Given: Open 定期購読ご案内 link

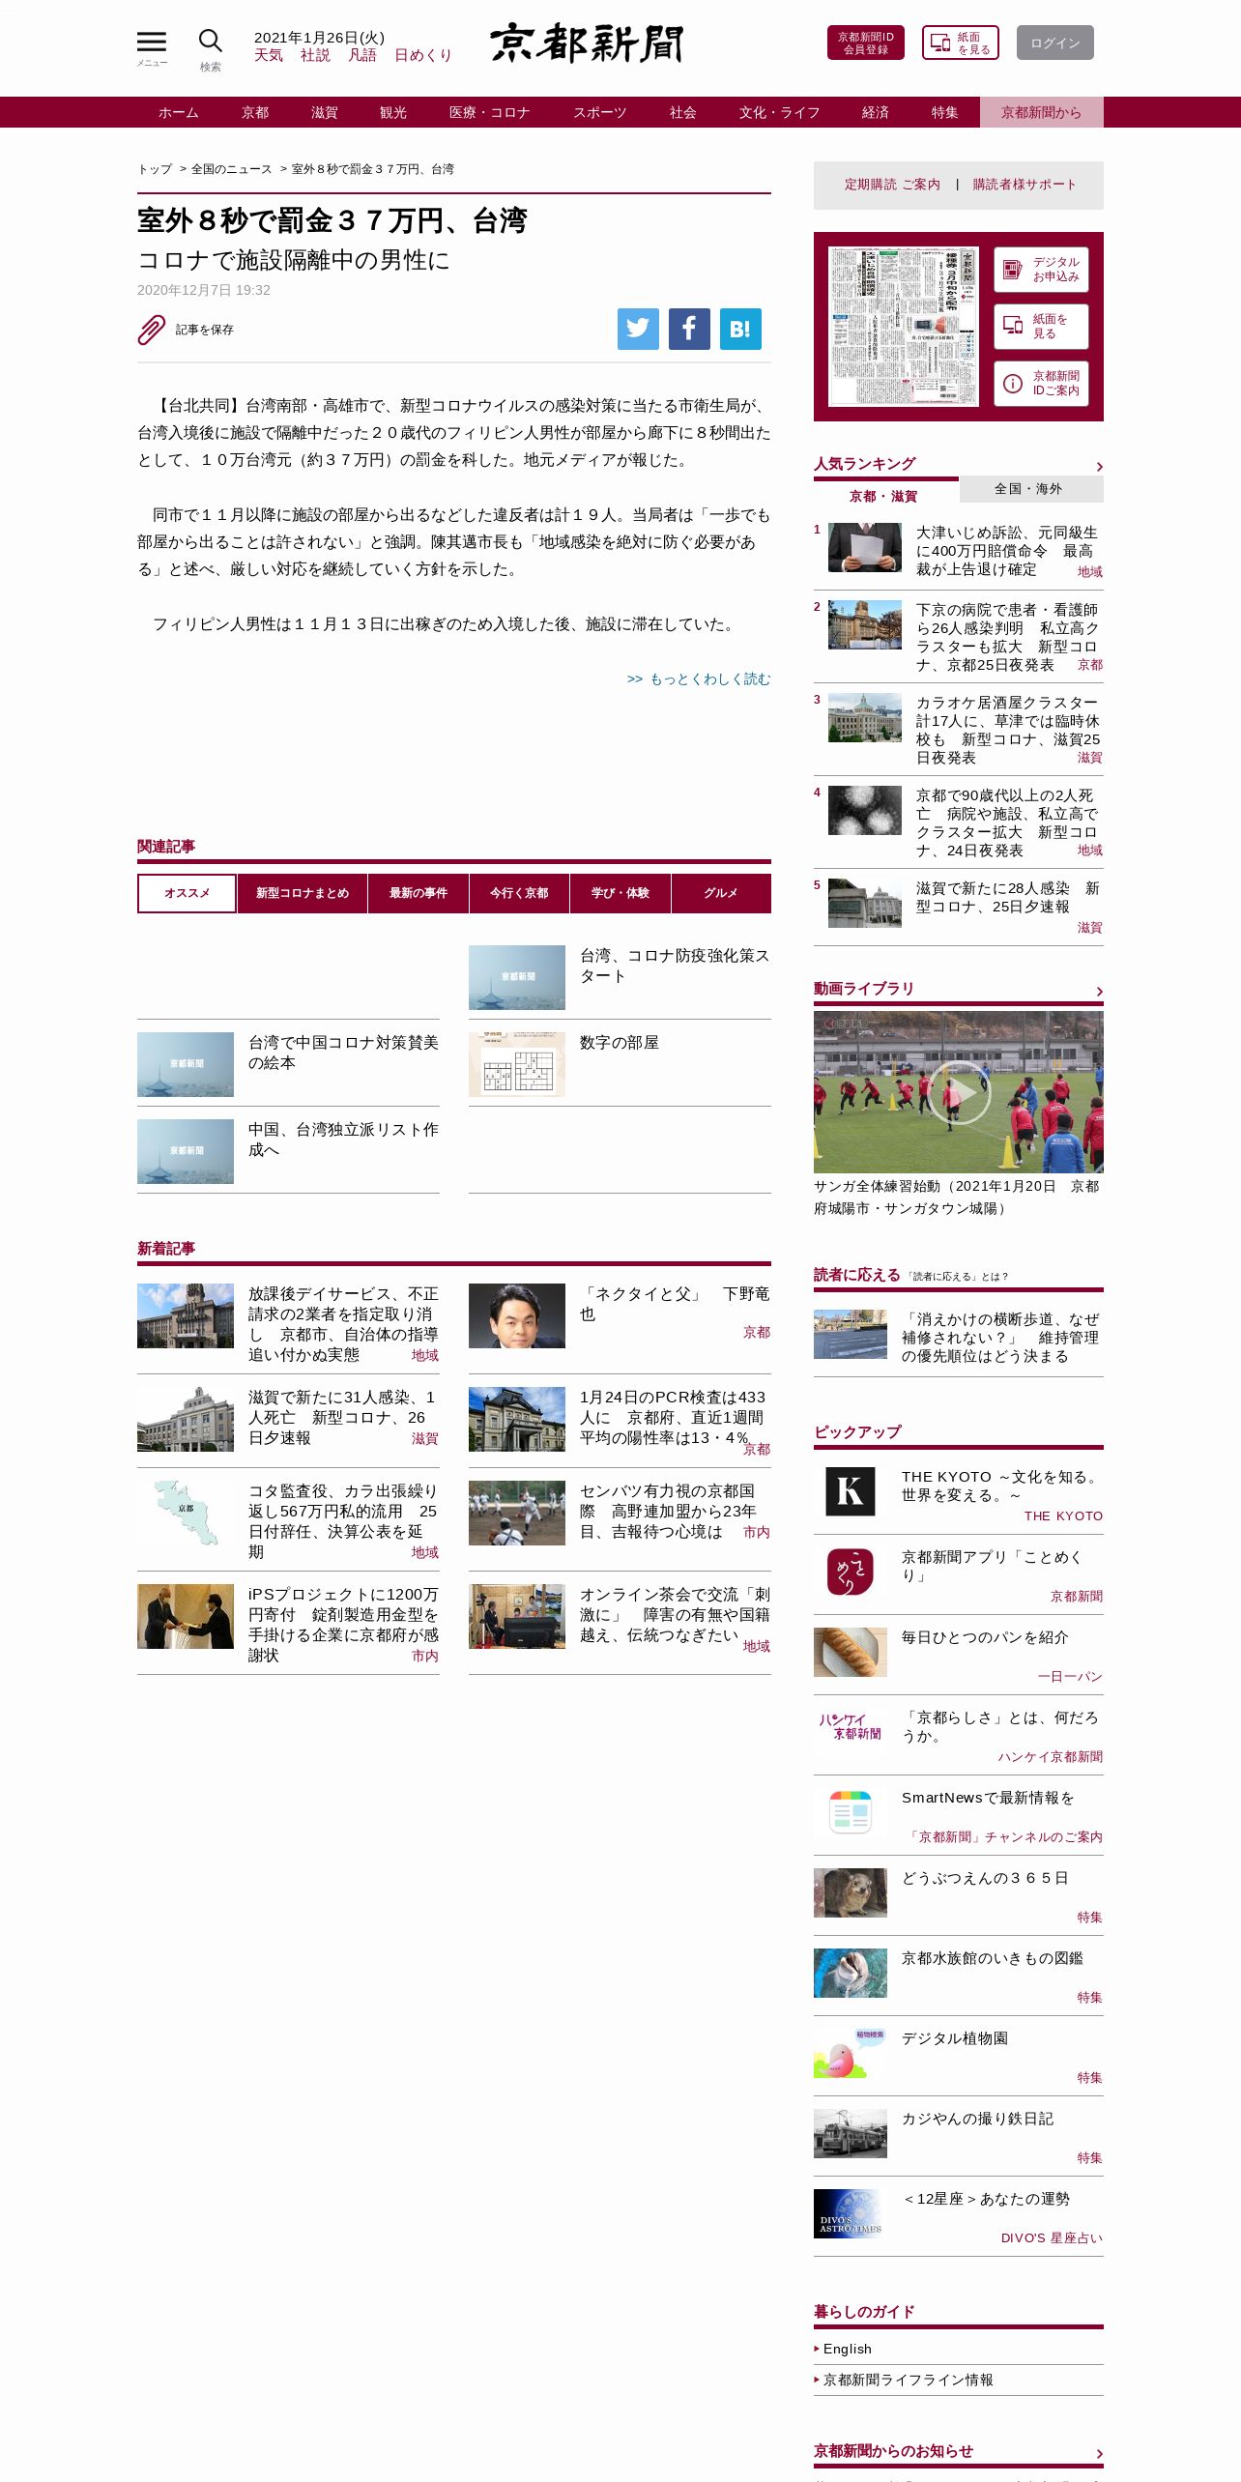Looking at the screenshot, I should pos(892,185).
